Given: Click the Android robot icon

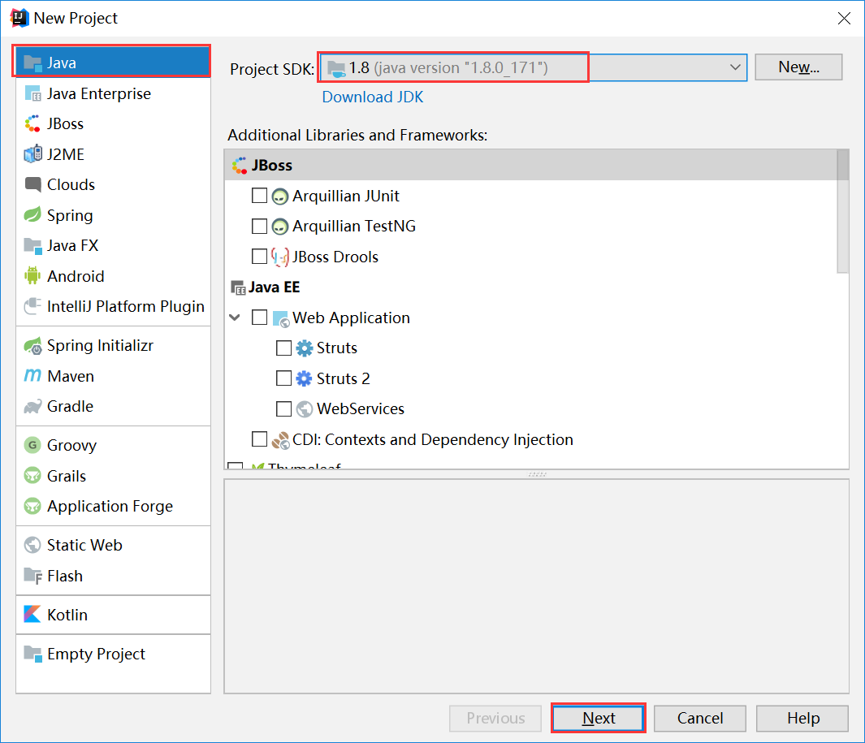Looking at the screenshot, I should coord(32,276).
